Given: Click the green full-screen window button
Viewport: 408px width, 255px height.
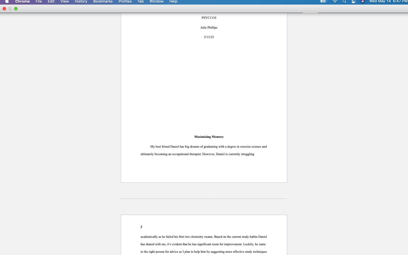Looking at the screenshot, I should tap(16, 9).
